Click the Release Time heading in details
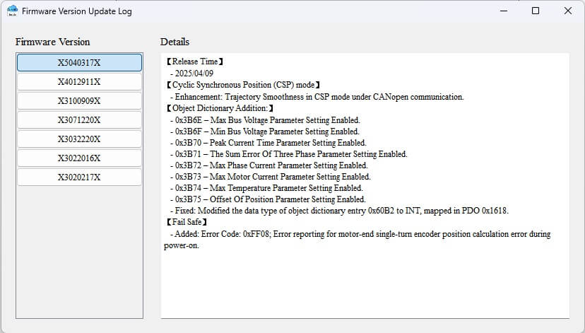Screen dimensions: 585x333 (x=194, y=62)
